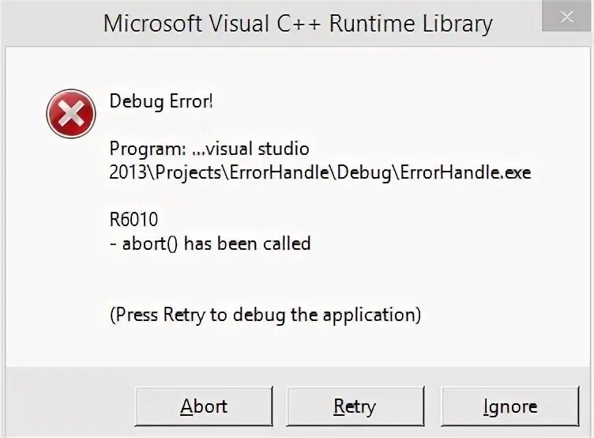Click the Microsoft Visual C++ Runtime Library title
The image size is (594, 438).
coord(298,24)
